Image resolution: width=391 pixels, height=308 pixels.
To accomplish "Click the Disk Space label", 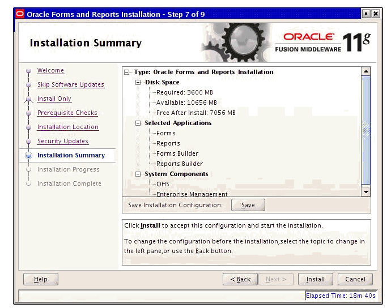I will pos(162,82).
